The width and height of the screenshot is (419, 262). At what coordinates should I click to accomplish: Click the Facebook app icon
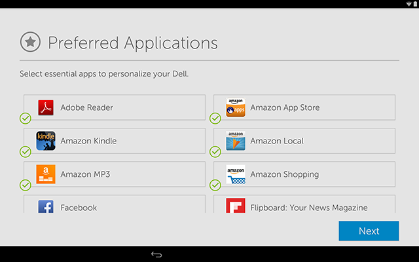(x=46, y=207)
